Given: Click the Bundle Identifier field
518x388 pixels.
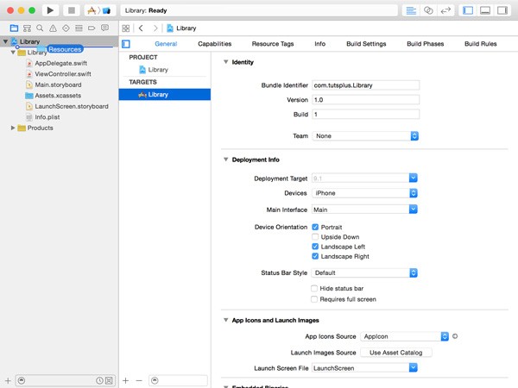Looking at the screenshot, I should [366, 85].
